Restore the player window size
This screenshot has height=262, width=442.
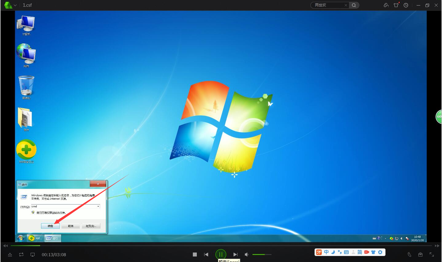427,5
